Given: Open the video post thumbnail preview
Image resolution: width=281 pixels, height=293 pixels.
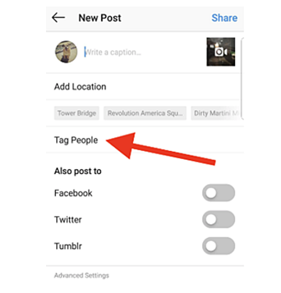Looking at the screenshot, I should (221, 52).
